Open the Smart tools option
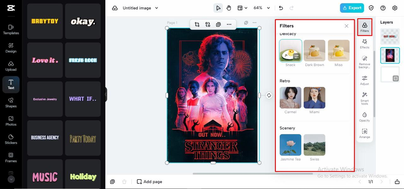 click(x=365, y=98)
